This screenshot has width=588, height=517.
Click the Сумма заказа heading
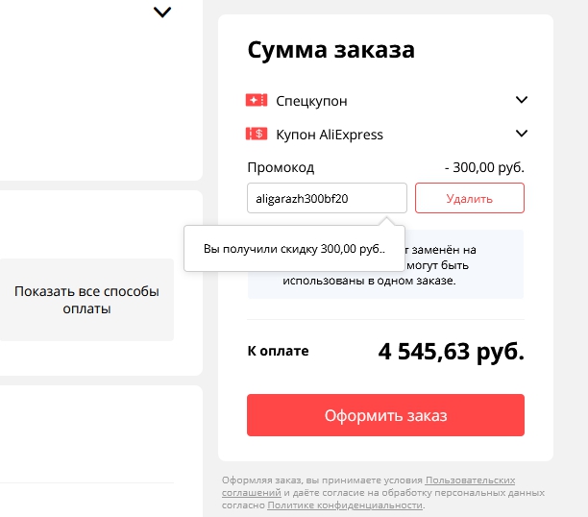pos(331,50)
